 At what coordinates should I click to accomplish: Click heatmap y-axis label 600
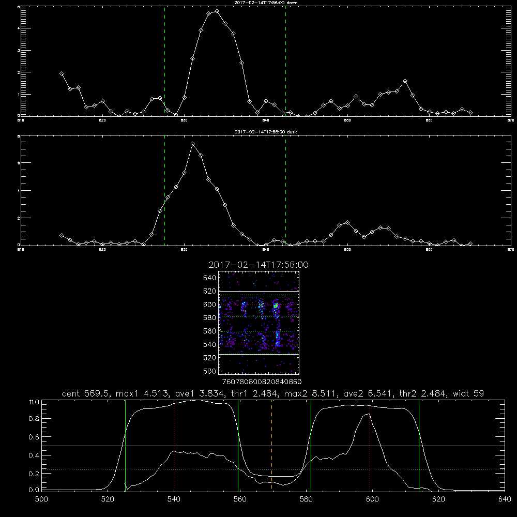tap(210, 305)
